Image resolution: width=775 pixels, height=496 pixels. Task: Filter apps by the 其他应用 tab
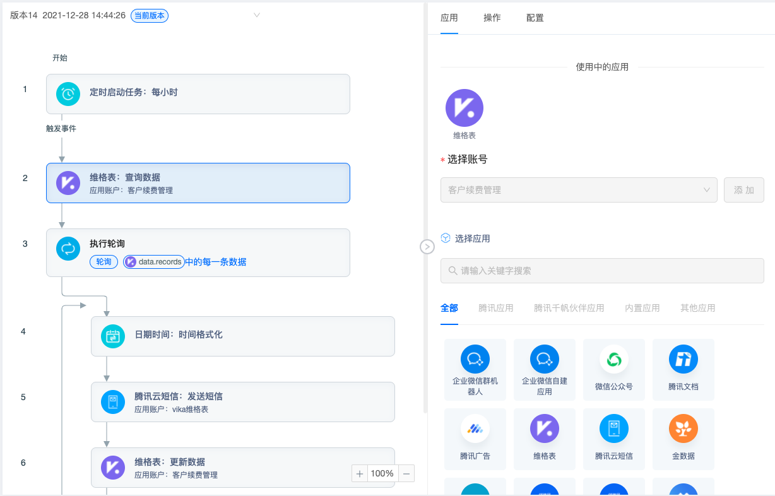click(698, 308)
